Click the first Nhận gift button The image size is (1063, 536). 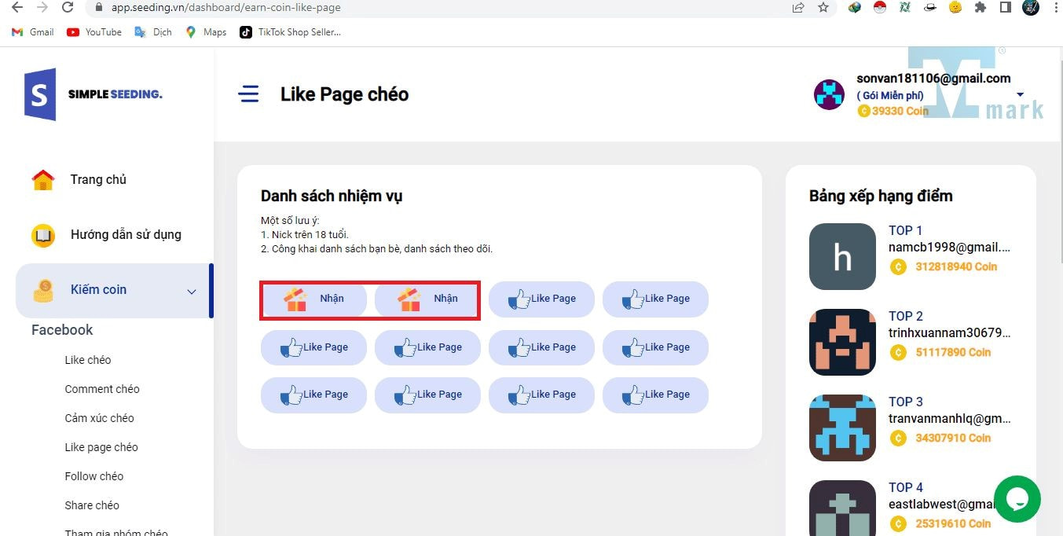coord(314,299)
